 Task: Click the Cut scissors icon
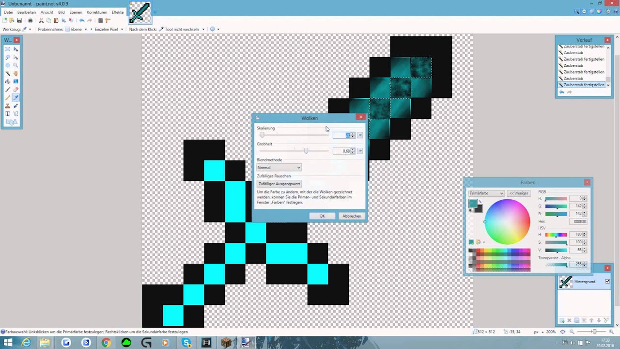coord(41,20)
